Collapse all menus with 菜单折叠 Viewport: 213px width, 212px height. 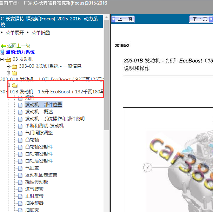point(41,33)
